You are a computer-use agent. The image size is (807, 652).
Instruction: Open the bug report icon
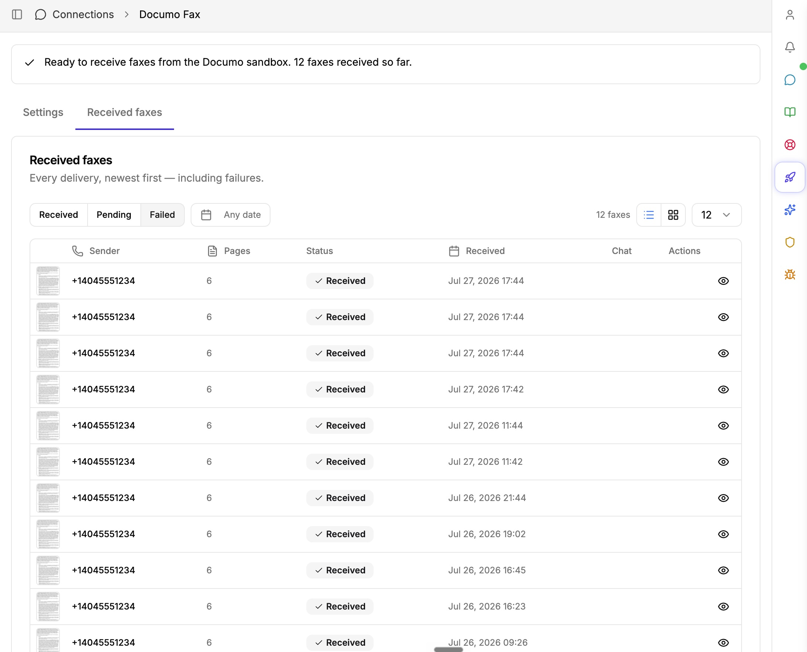[x=790, y=275]
